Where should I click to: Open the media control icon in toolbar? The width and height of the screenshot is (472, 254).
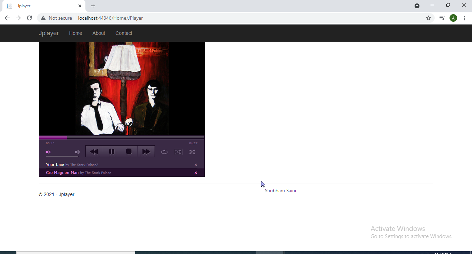point(442,18)
